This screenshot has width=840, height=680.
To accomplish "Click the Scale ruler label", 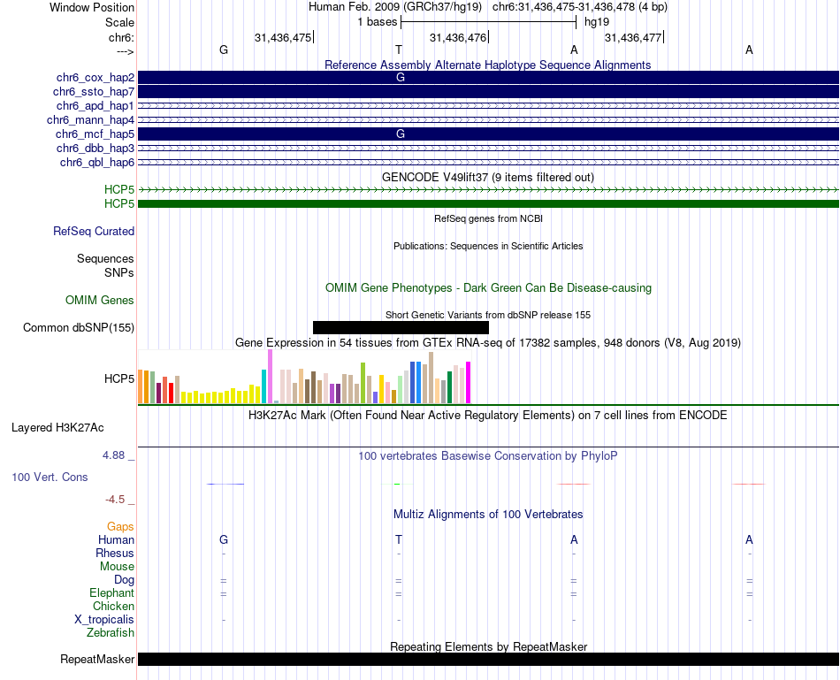I will tap(119, 22).
